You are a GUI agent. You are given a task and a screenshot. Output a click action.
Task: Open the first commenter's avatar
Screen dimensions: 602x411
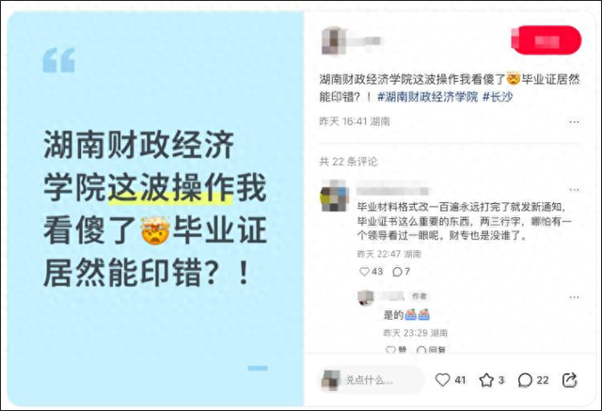(x=334, y=196)
